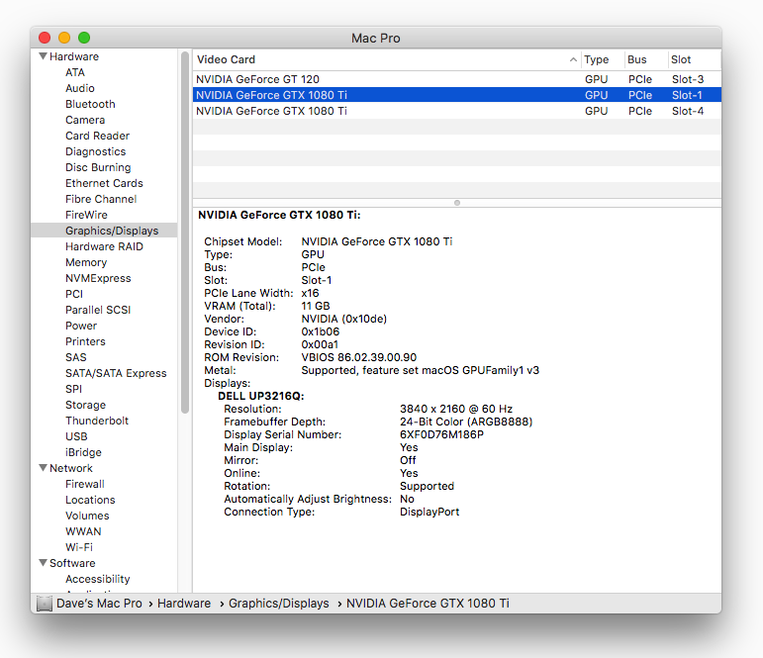Select NVMExpress in the sidebar
The width and height of the screenshot is (763, 658).
pos(98,278)
